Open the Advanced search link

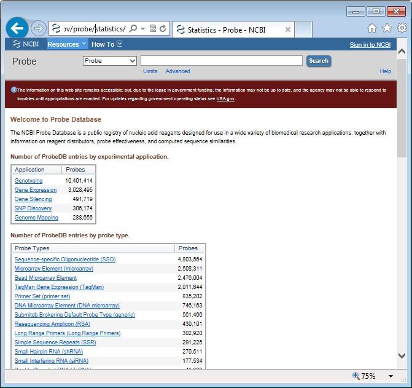click(177, 71)
